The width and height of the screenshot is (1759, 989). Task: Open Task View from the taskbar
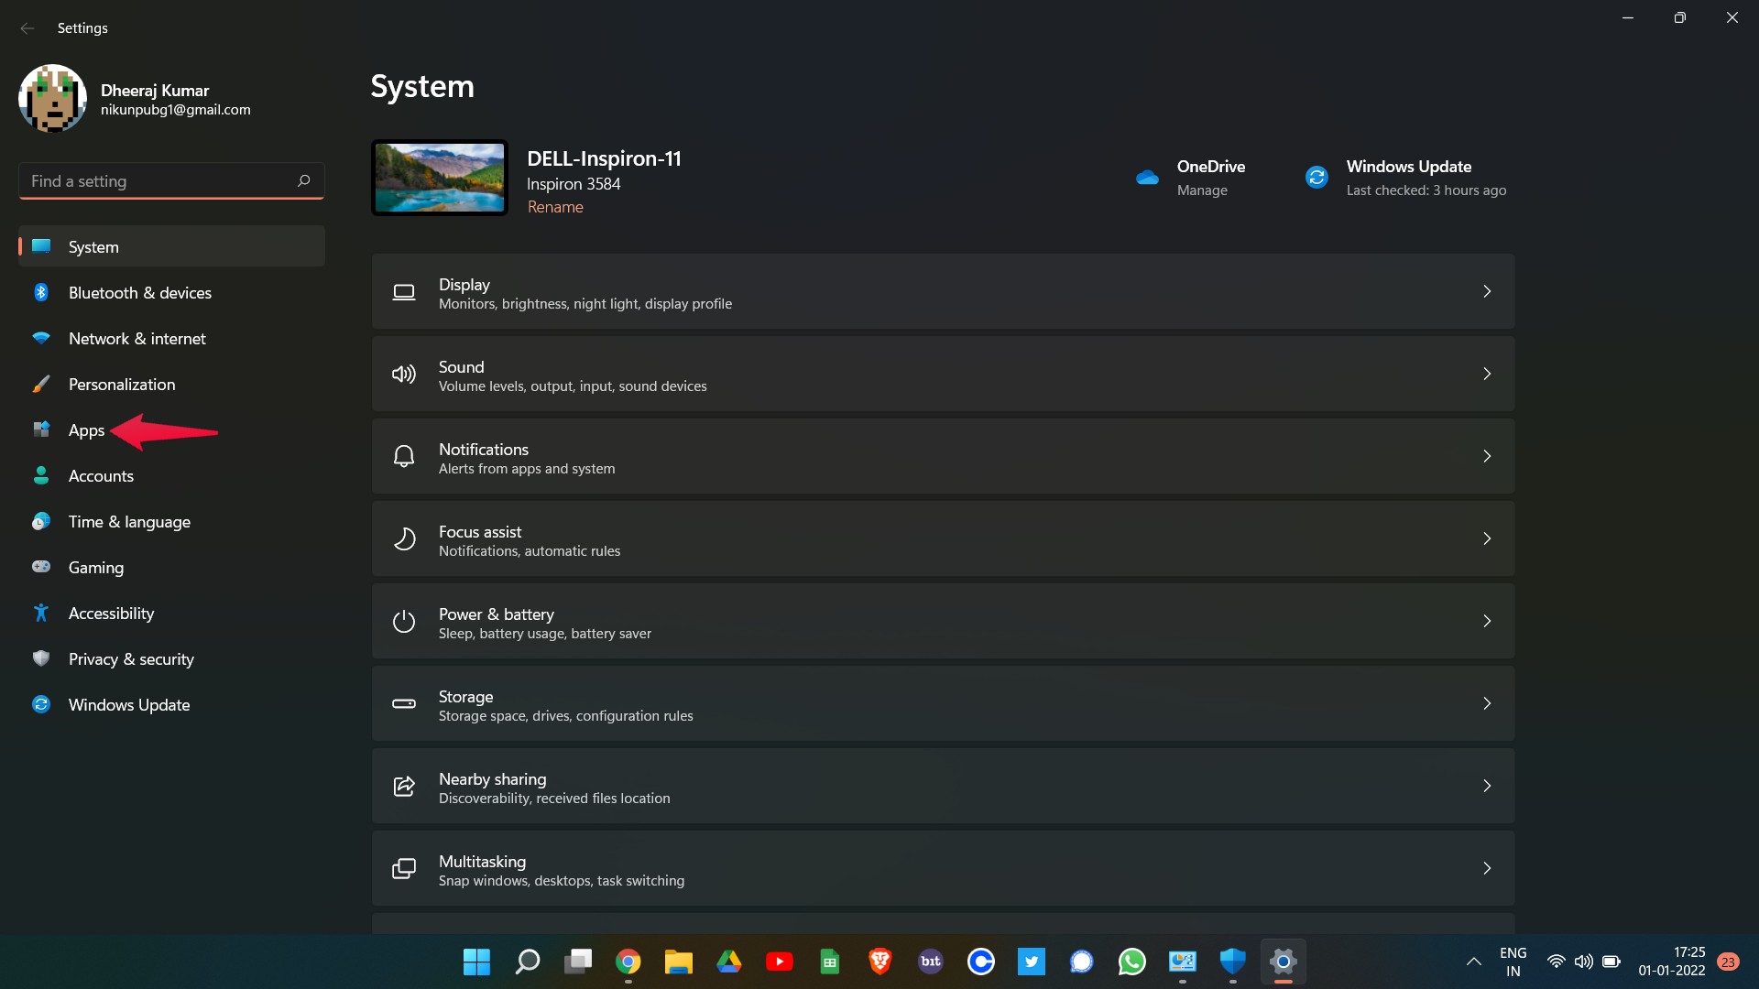coord(578,962)
